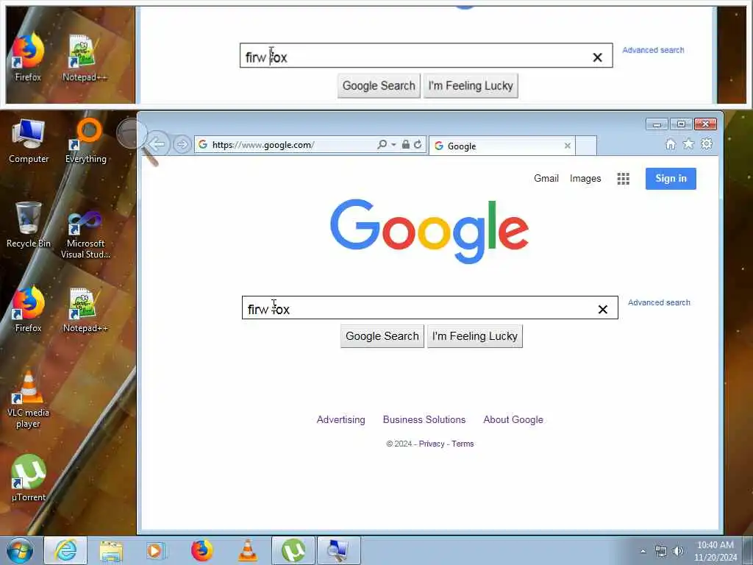753x565 pixels.
Task: Switch to the Google tab
Action: click(x=502, y=146)
